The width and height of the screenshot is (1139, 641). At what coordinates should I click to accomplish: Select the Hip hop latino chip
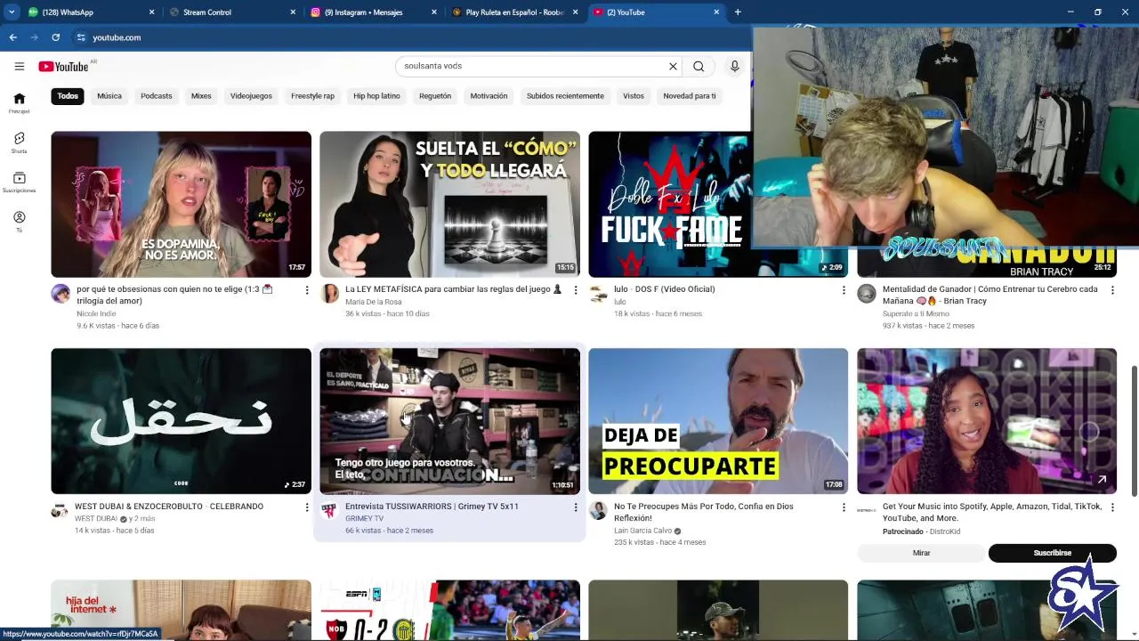click(376, 96)
